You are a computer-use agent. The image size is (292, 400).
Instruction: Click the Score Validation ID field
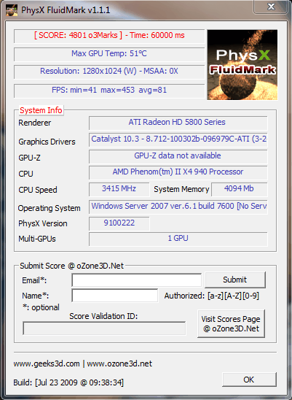pos(104,328)
